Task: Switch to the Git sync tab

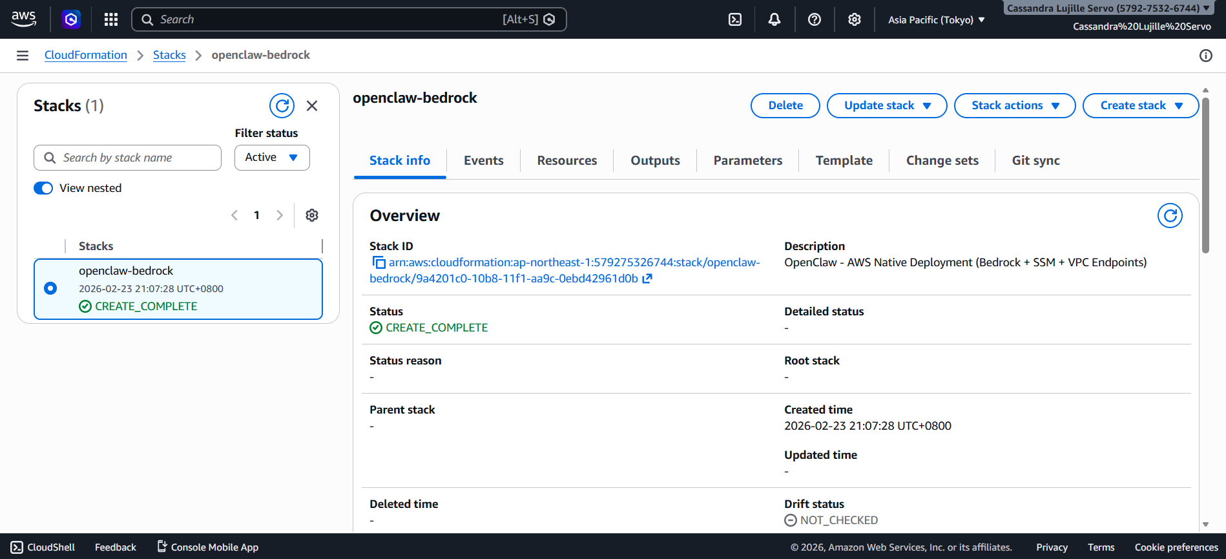Action: point(1035,160)
